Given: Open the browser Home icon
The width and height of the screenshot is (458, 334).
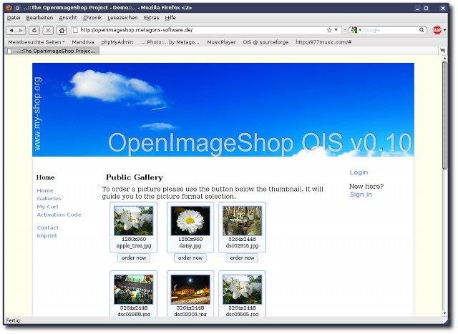Looking at the screenshot, I should point(62,30).
